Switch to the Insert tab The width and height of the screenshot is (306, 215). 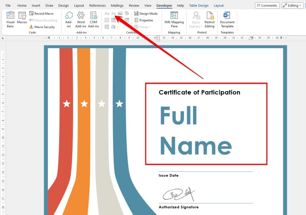coord(36,5)
